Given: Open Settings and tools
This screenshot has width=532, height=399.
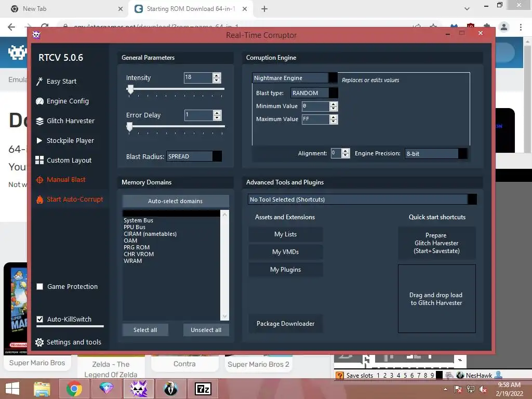Looking at the screenshot, I should coord(68,342).
